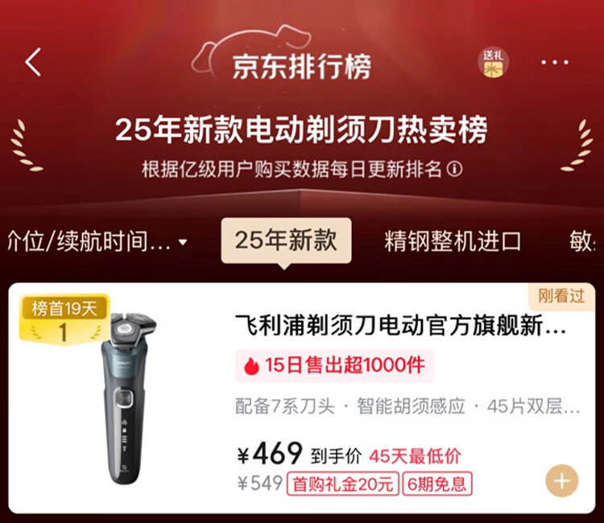604x523 pixels.
Task: Open the 送礼 gift icon
Action: pos(493,63)
